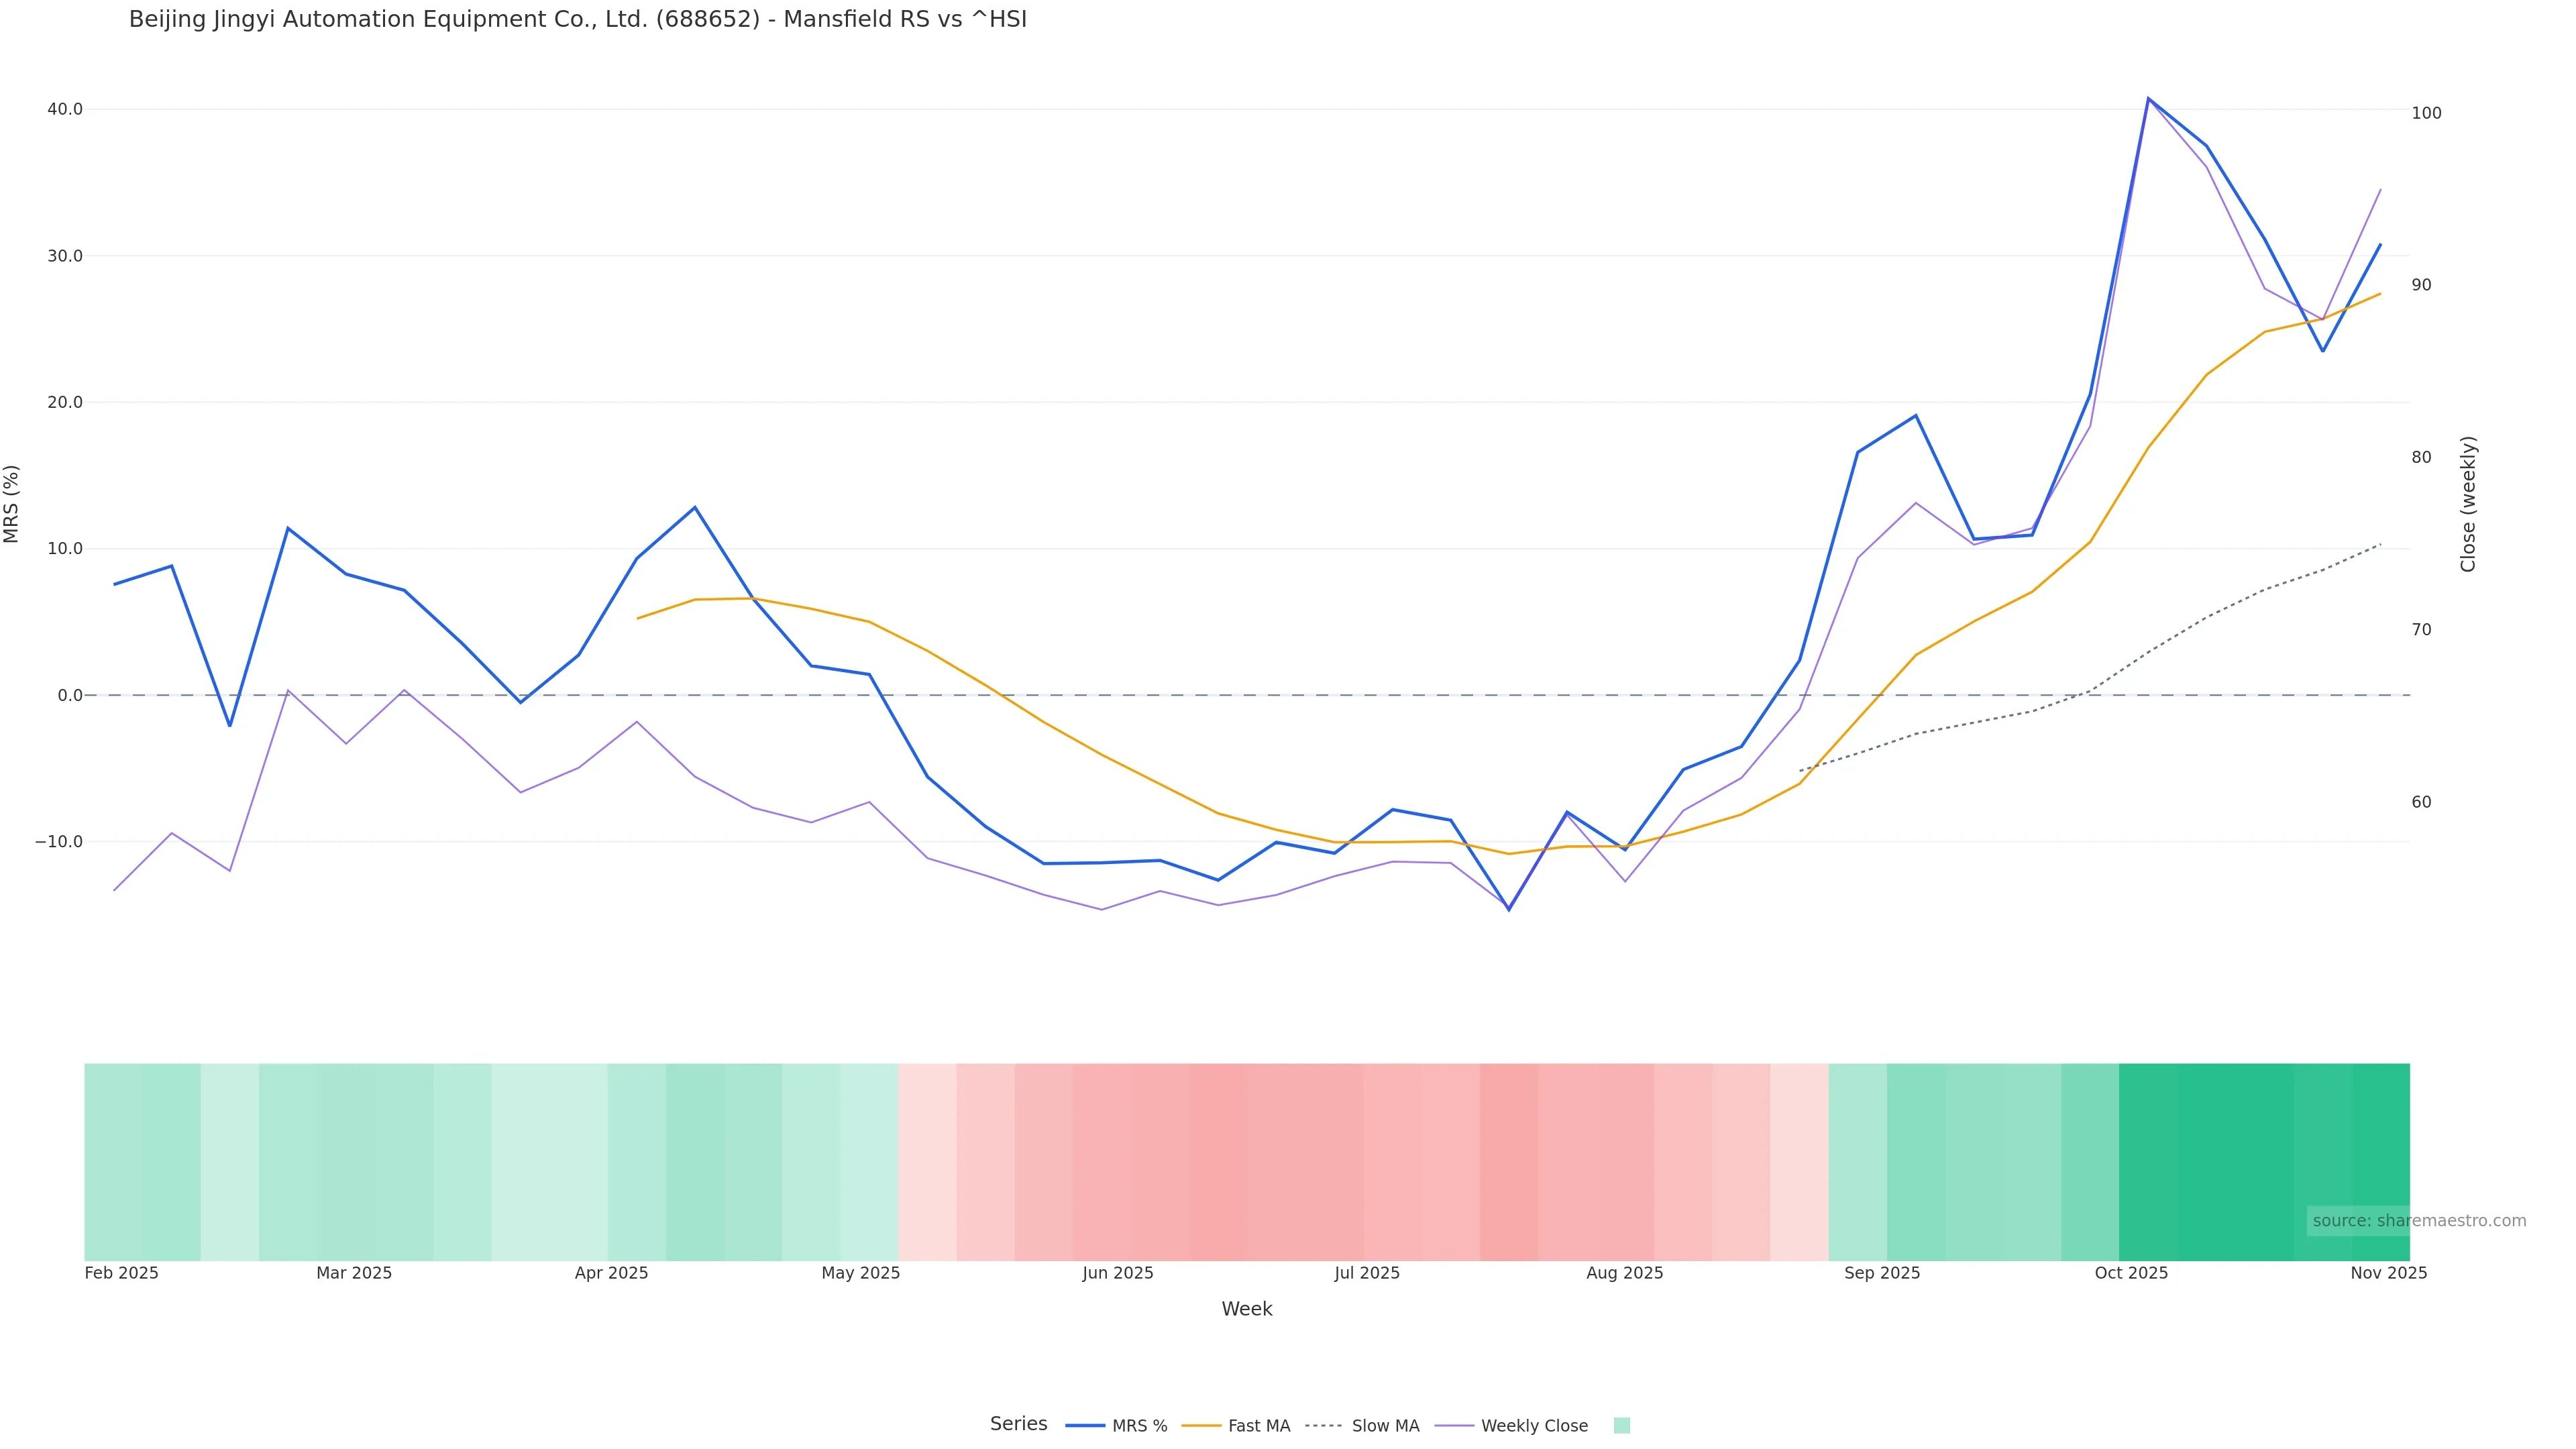Click the 100 tick on Close axis
The width and height of the screenshot is (2576, 1449).
[2426, 113]
